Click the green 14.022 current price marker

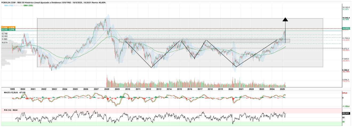(x=346, y=28)
